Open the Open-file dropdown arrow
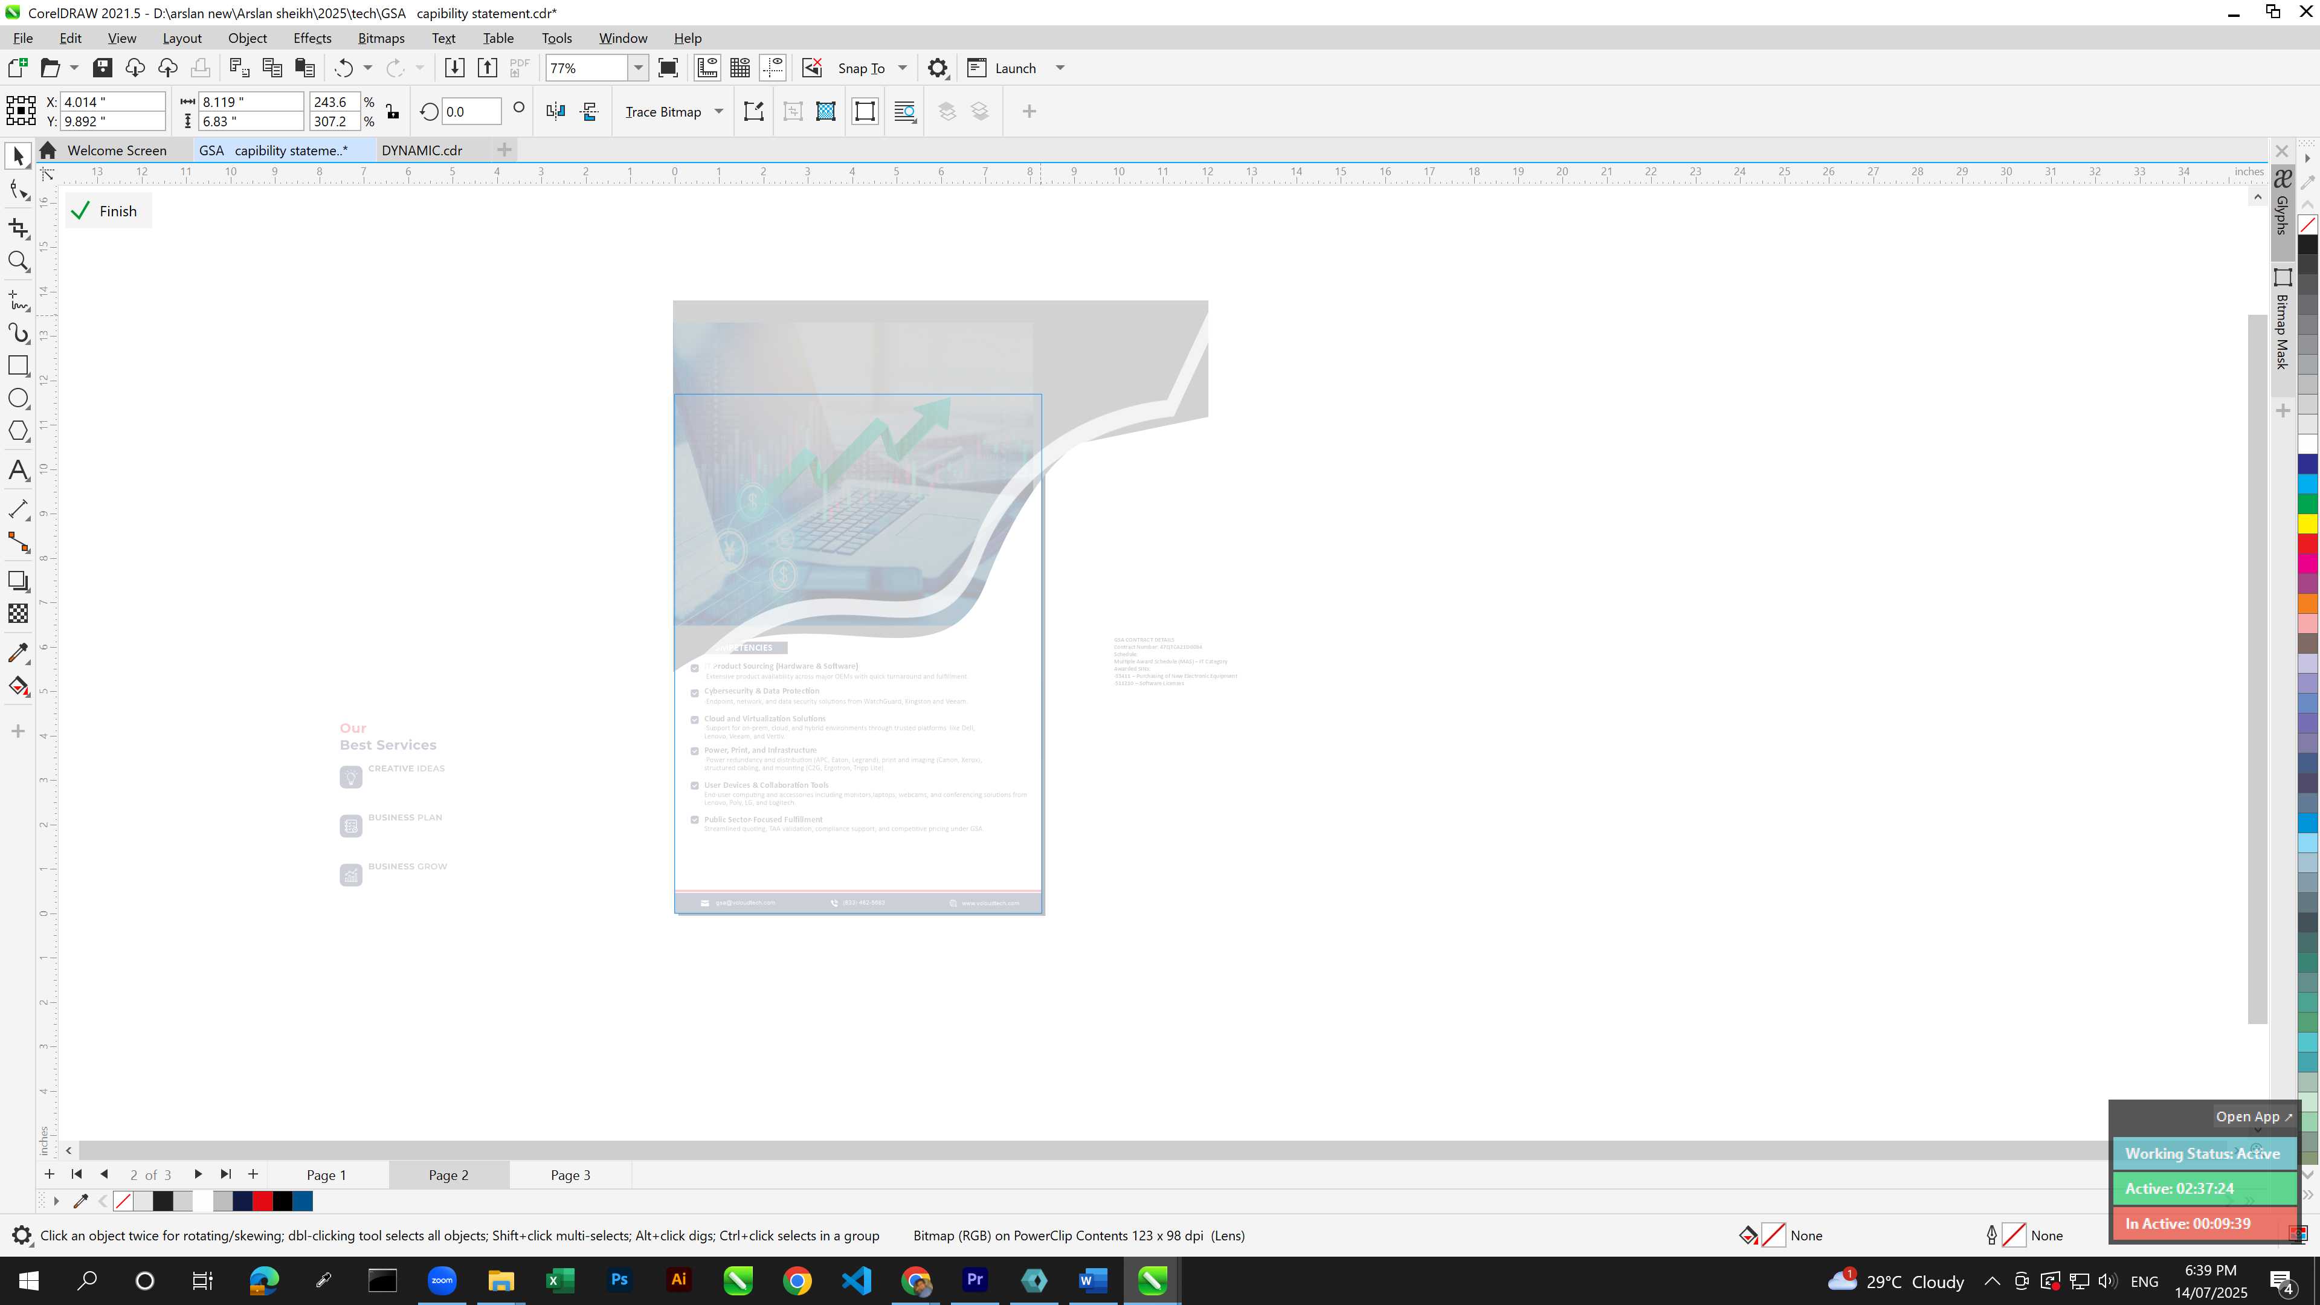This screenshot has height=1305, width=2320. pyautogui.click(x=74, y=68)
